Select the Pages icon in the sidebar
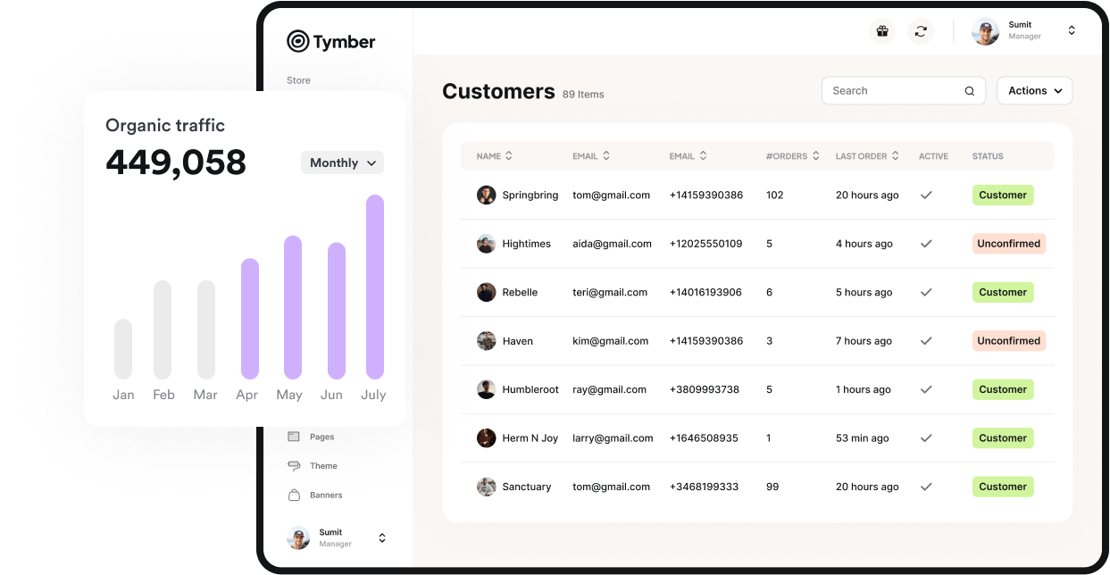The height and width of the screenshot is (575, 1110). pyautogui.click(x=295, y=436)
